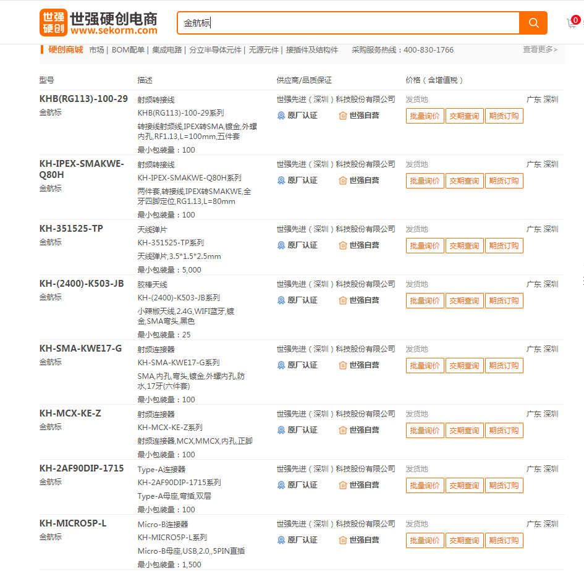Click 原厂认证 badge in KH-(2400)-K503-JB row
Image resolution: width=584 pixels, height=571 pixels.
298,300
